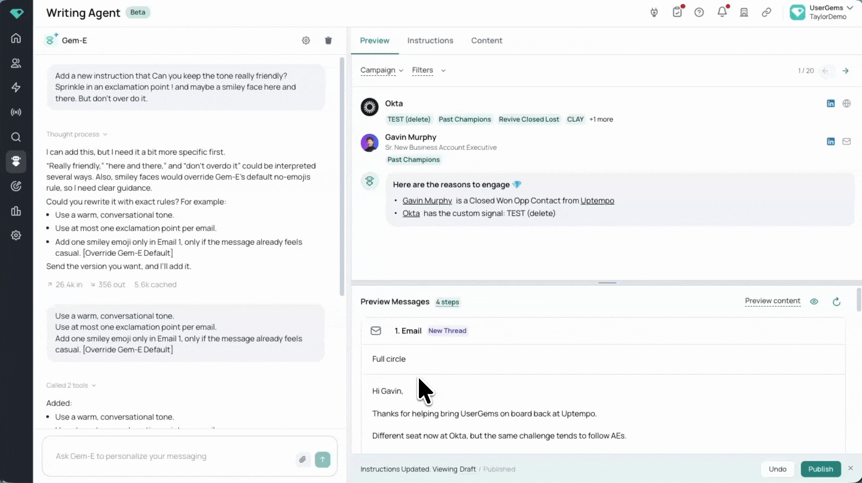Click Gavin Murphy's email envelope icon

pyautogui.click(x=846, y=141)
